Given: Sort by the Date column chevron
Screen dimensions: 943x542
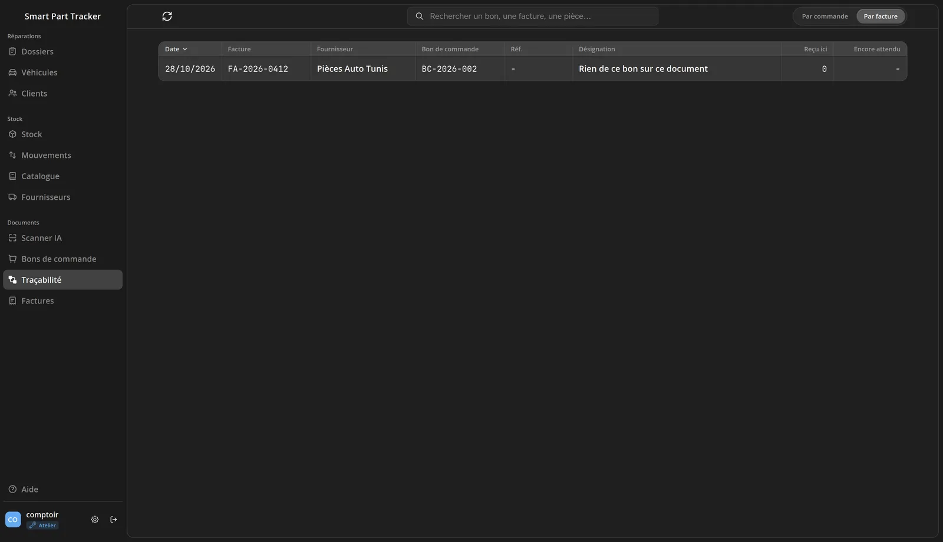Looking at the screenshot, I should pos(185,49).
